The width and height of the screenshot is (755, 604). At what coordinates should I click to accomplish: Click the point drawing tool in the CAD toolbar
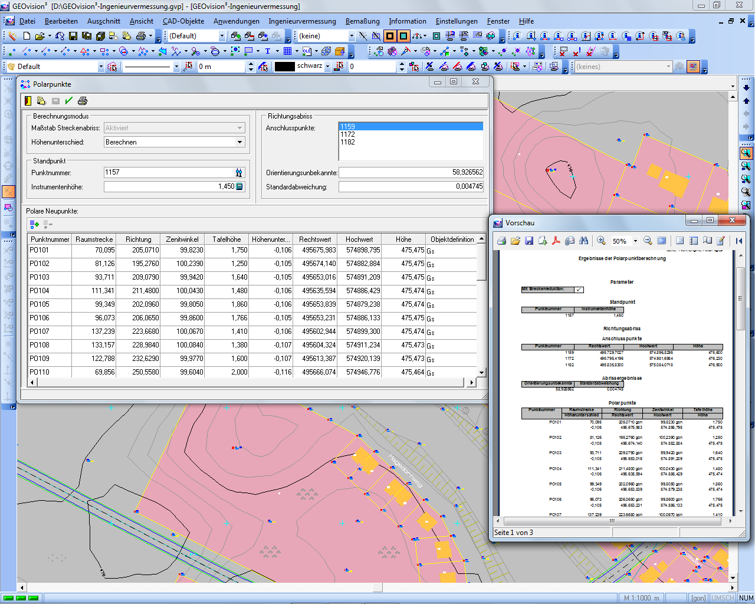click(11, 51)
